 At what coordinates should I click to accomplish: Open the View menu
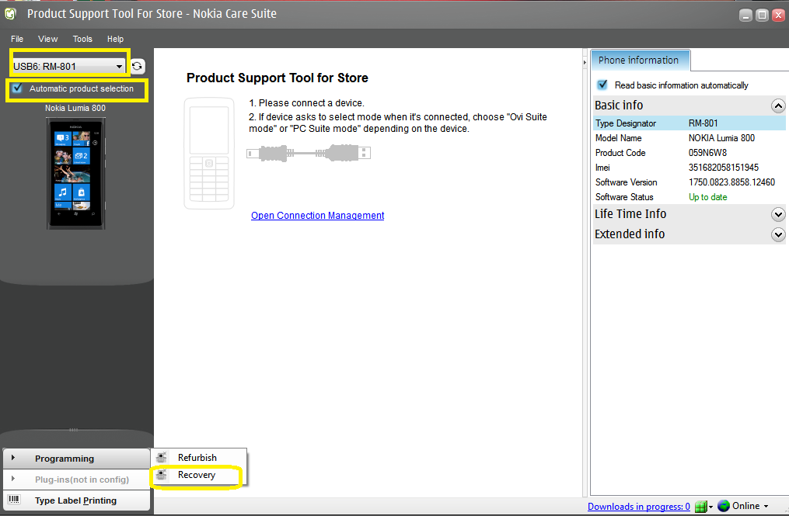[47, 39]
